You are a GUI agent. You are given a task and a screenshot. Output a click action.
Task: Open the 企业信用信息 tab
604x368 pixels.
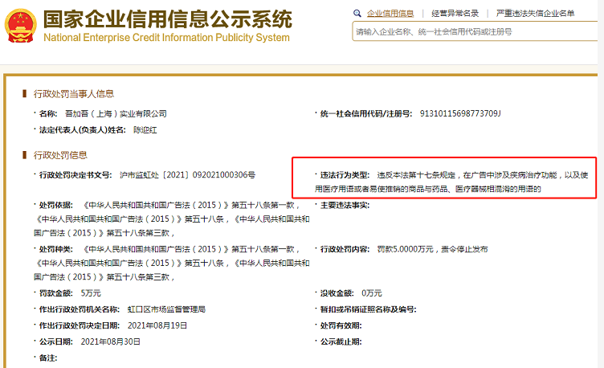[x=390, y=14]
